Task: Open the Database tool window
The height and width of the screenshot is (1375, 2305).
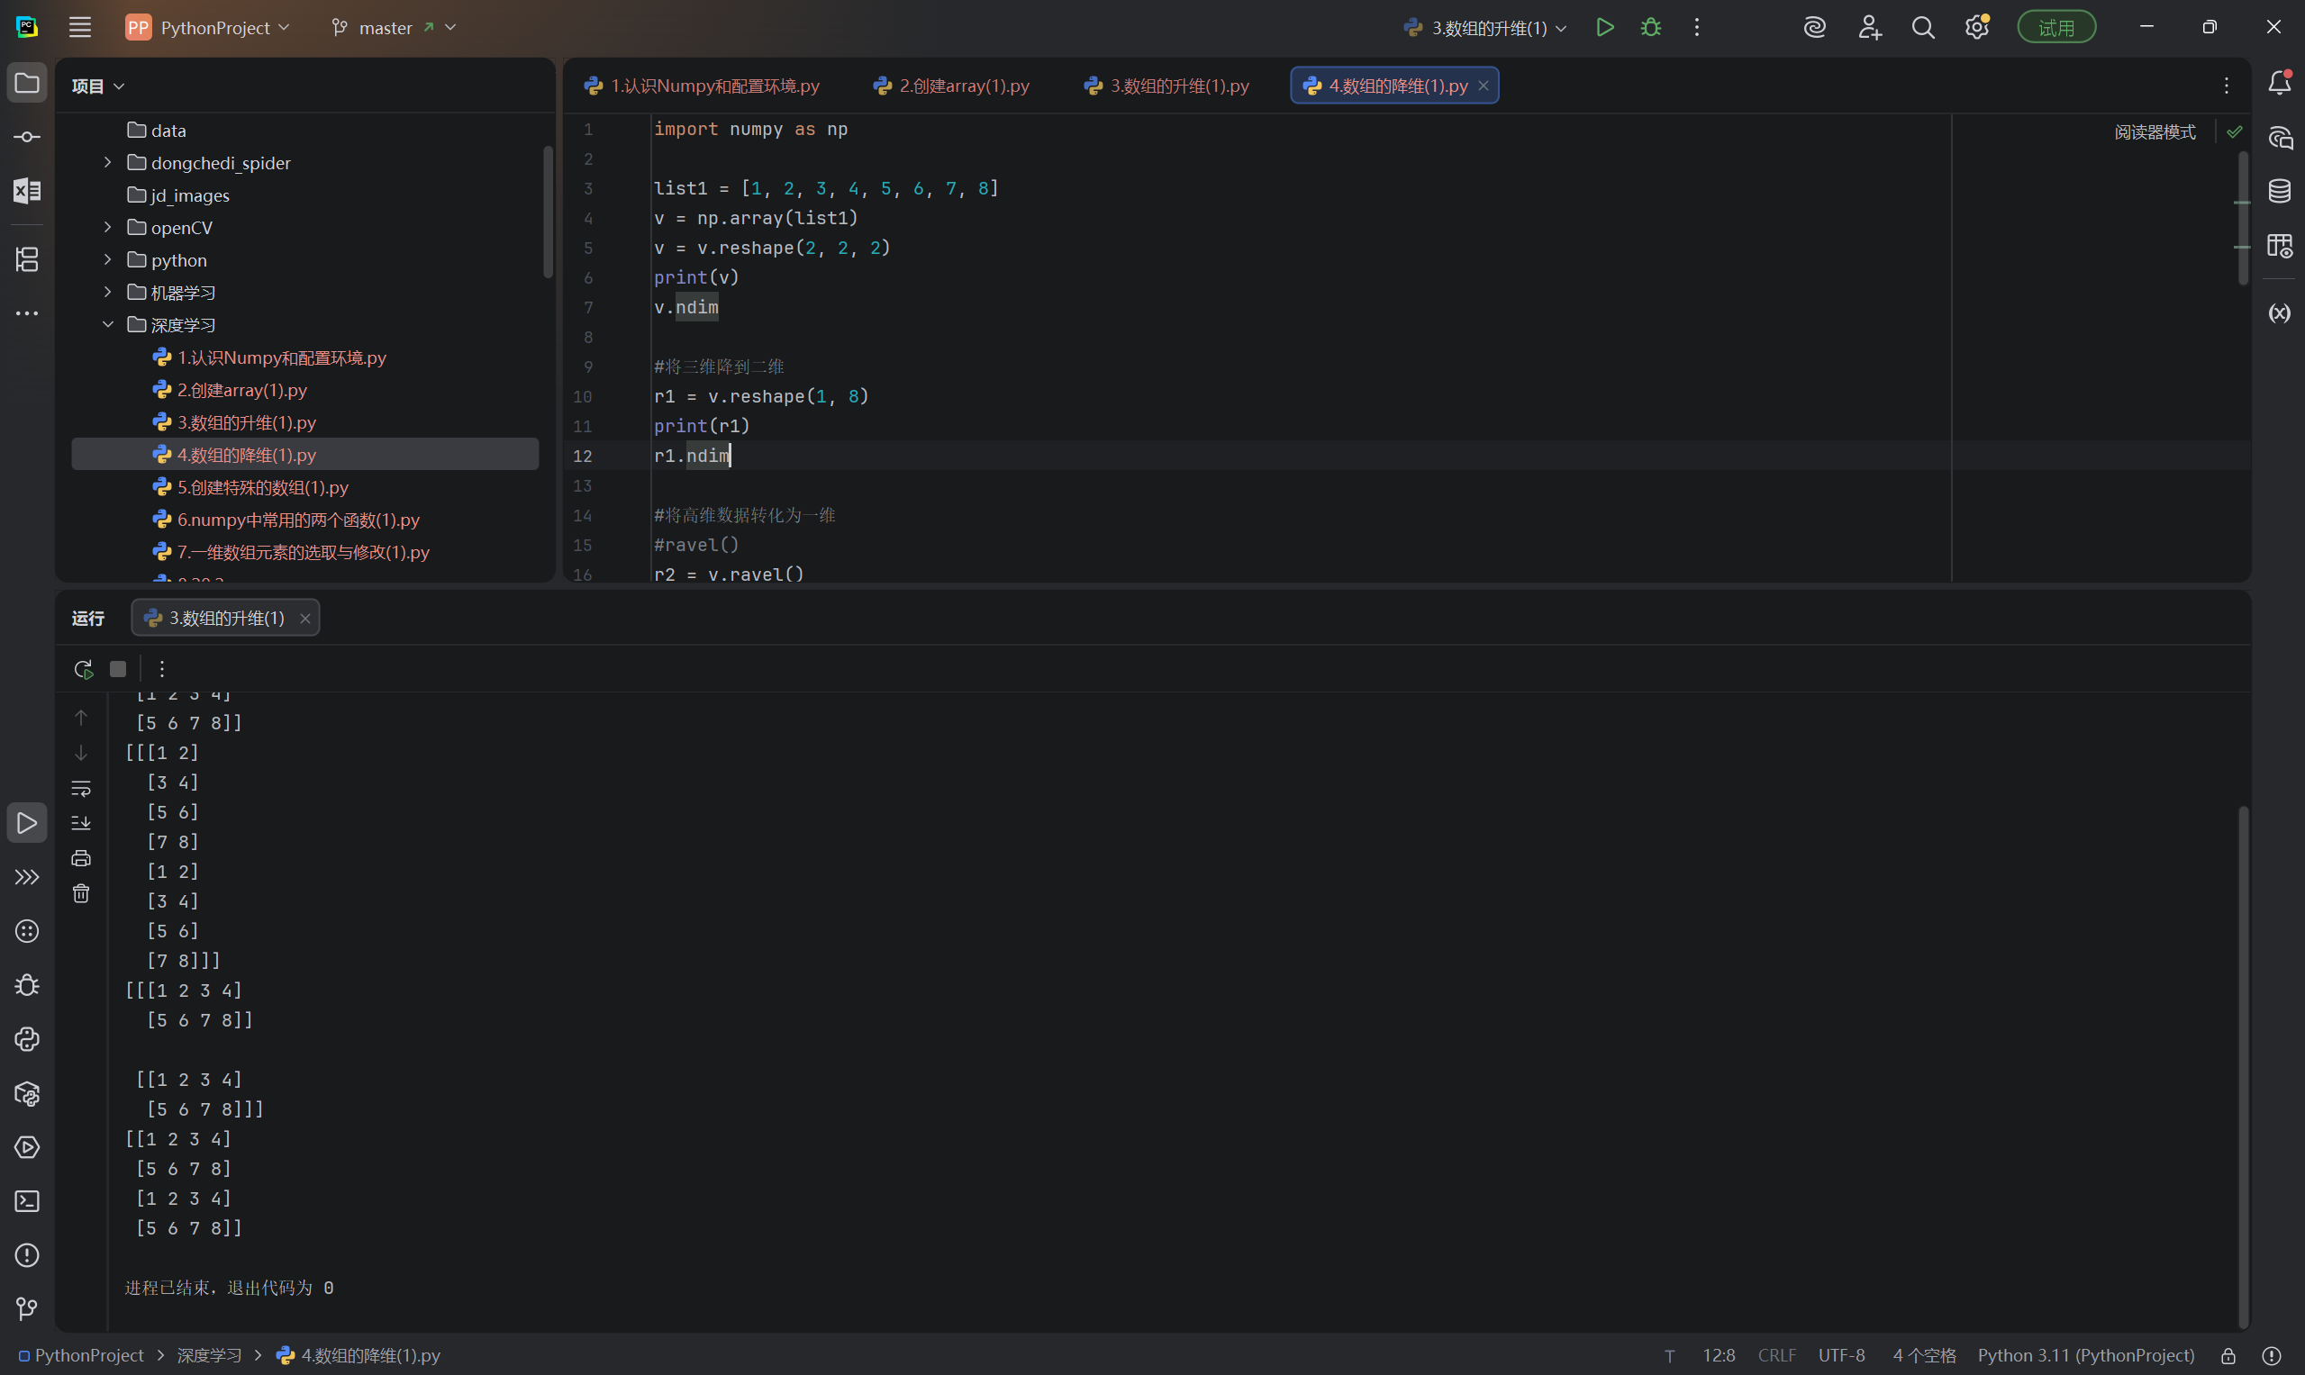Action: [x=2279, y=191]
